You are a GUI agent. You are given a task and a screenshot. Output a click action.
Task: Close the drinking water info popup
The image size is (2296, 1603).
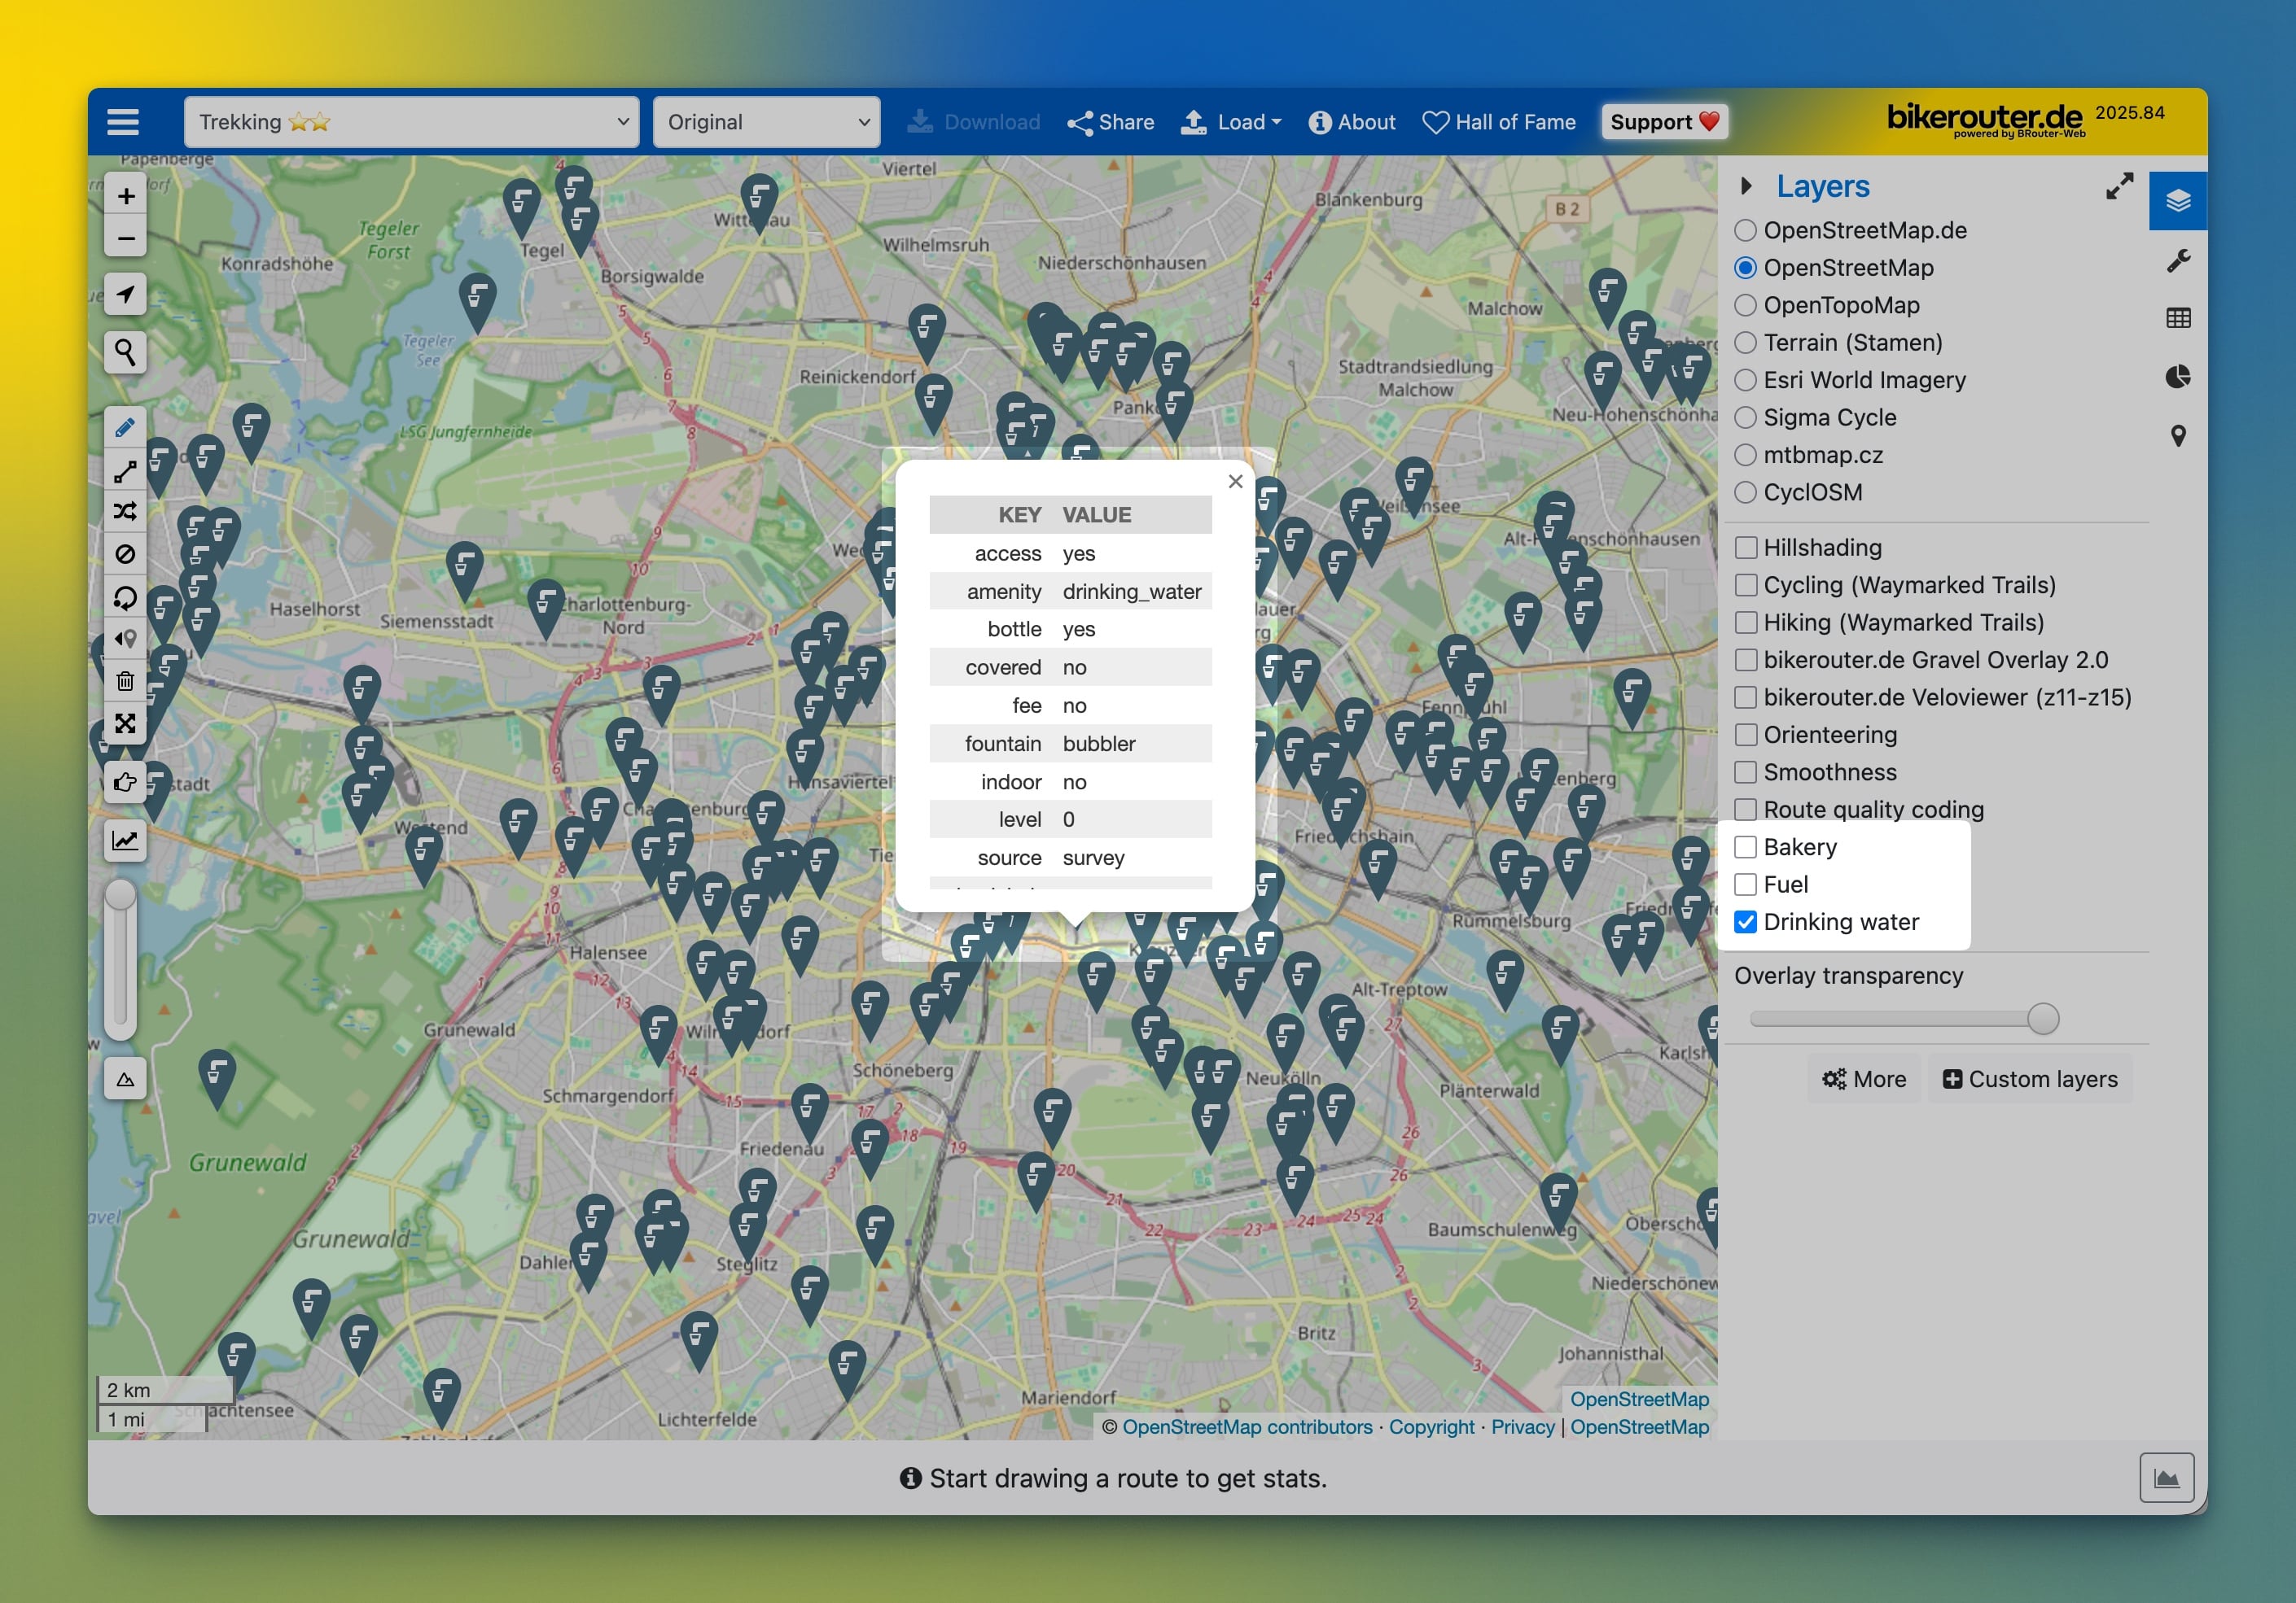(1235, 482)
